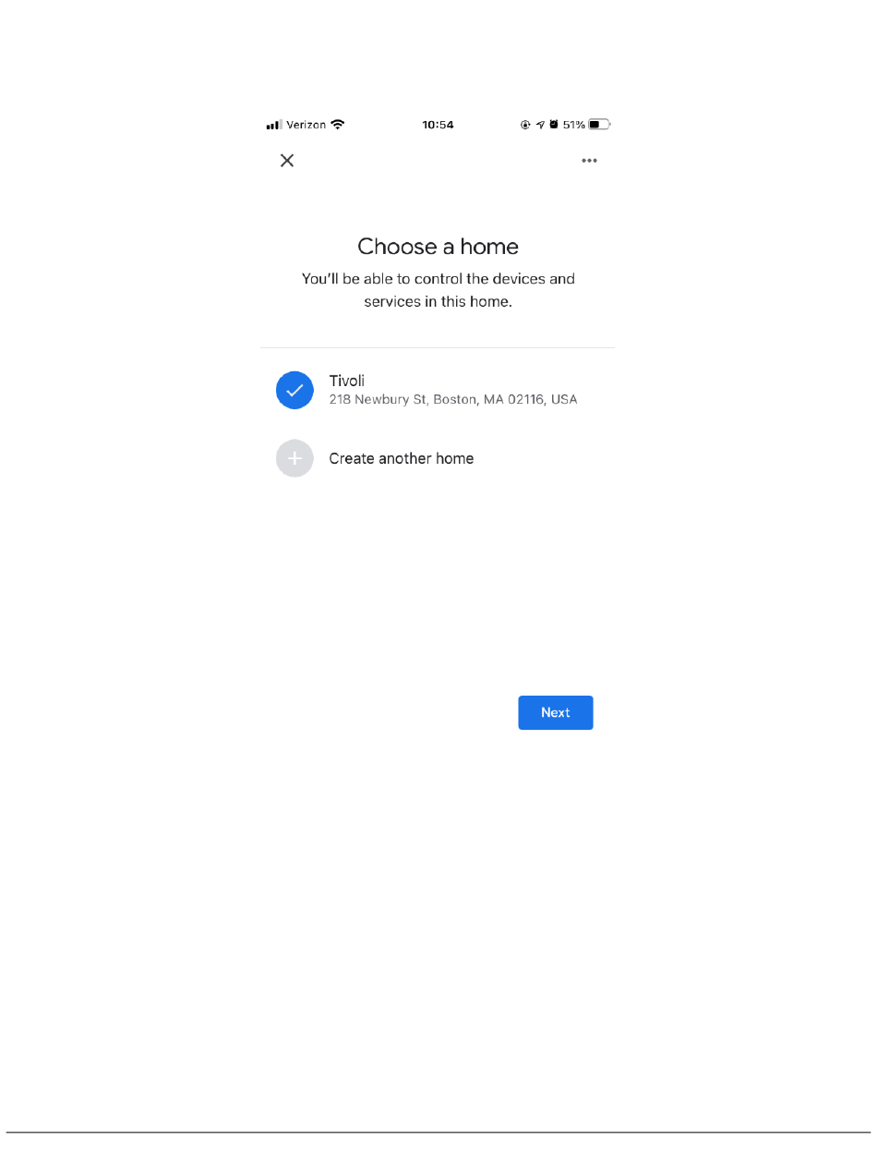Choose the Create another home label

click(x=402, y=458)
